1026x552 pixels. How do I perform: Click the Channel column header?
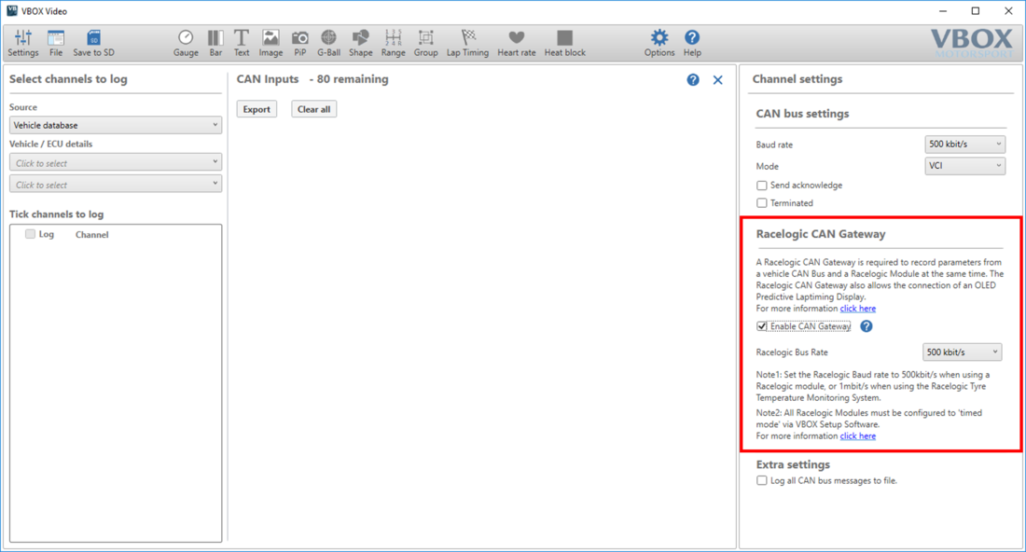[91, 235]
